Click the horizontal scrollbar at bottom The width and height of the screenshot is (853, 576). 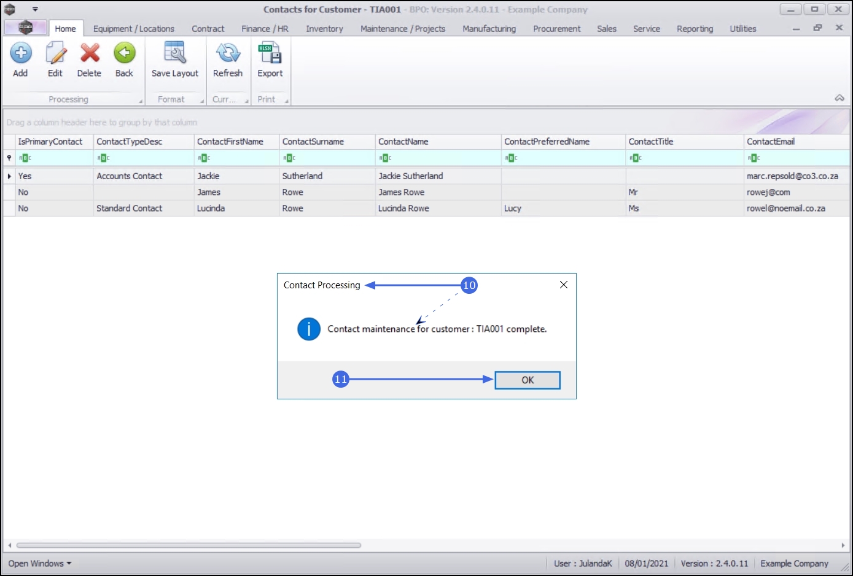pyautogui.click(x=189, y=545)
